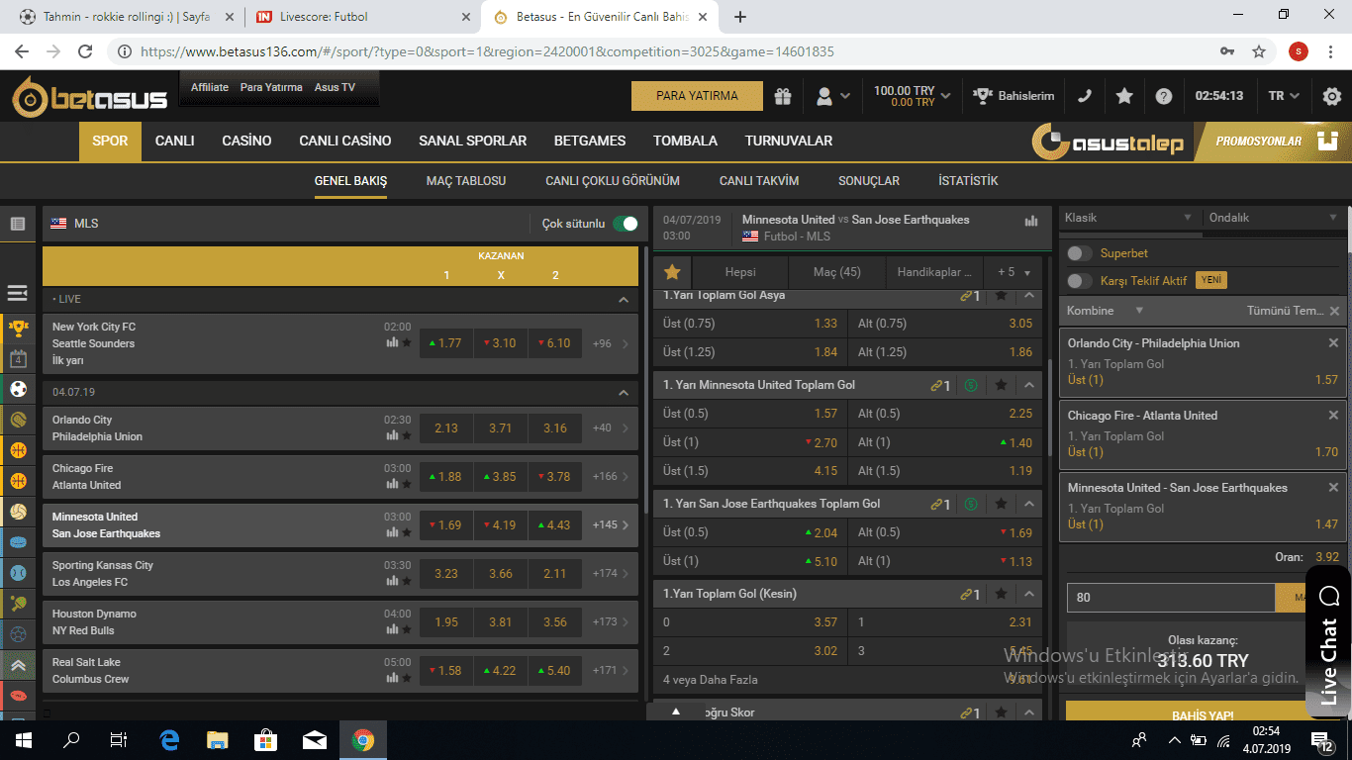Viewport: 1352px width, 760px height.
Task: Open the gift bonus icon in header
Action: click(x=783, y=96)
